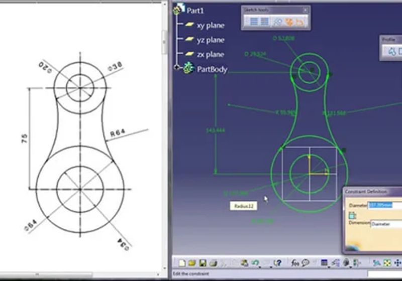
Task: Click the Profile toolbar title
Action: 388,40
